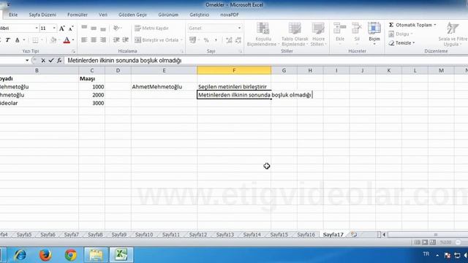Increase the cell indent
The image size is (468, 263).
pos(125,39)
